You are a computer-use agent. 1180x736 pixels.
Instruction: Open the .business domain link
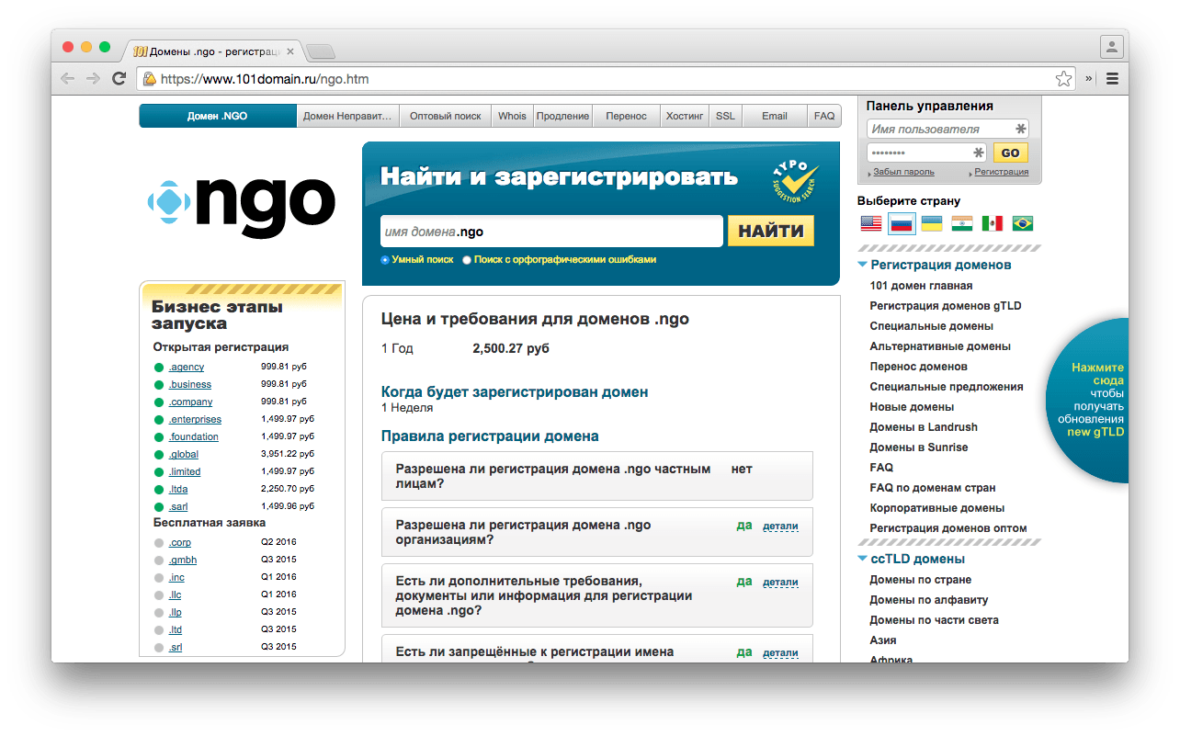tap(190, 384)
